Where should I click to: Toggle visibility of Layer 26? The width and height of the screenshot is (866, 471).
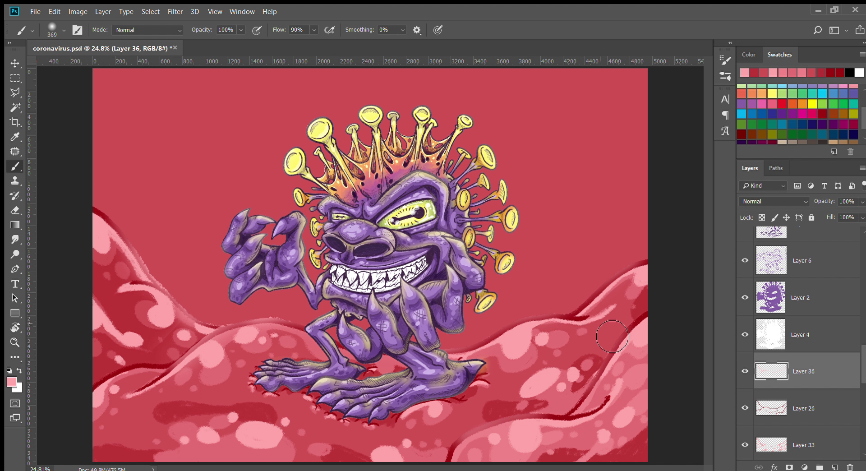[745, 408]
